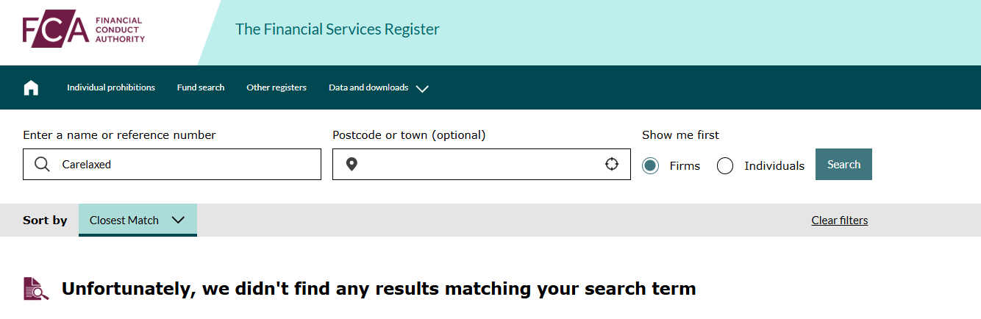Expand the Data and downloads chevron
This screenshot has width=981, height=319.
click(422, 88)
